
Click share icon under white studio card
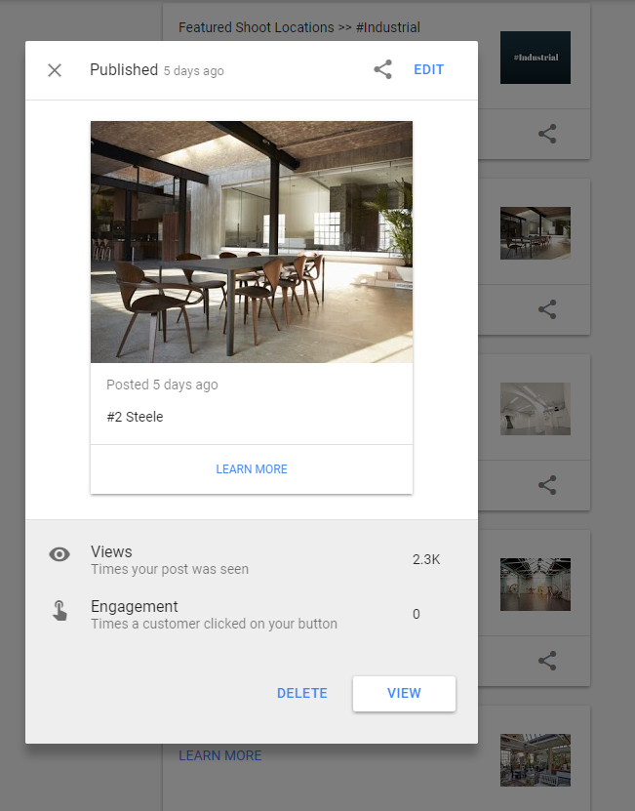click(547, 485)
